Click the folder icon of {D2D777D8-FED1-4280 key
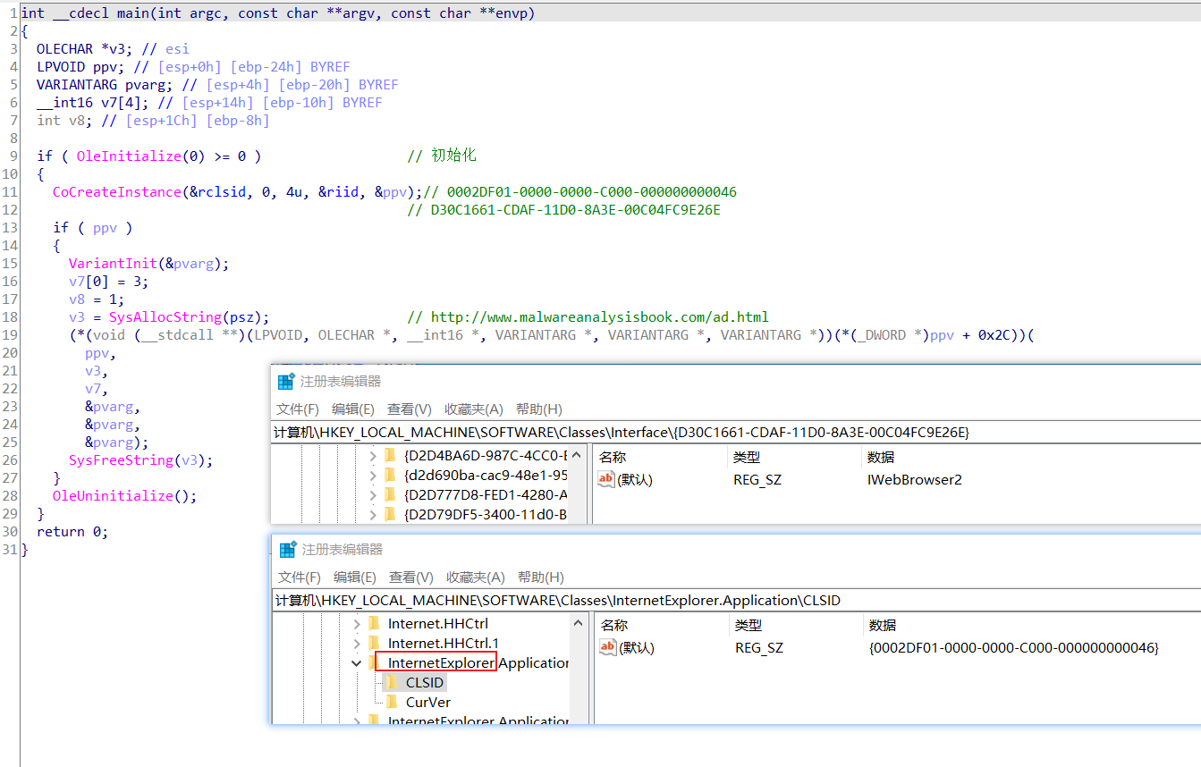This screenshot has height=767, width=1201. click(x=390, y=494)
